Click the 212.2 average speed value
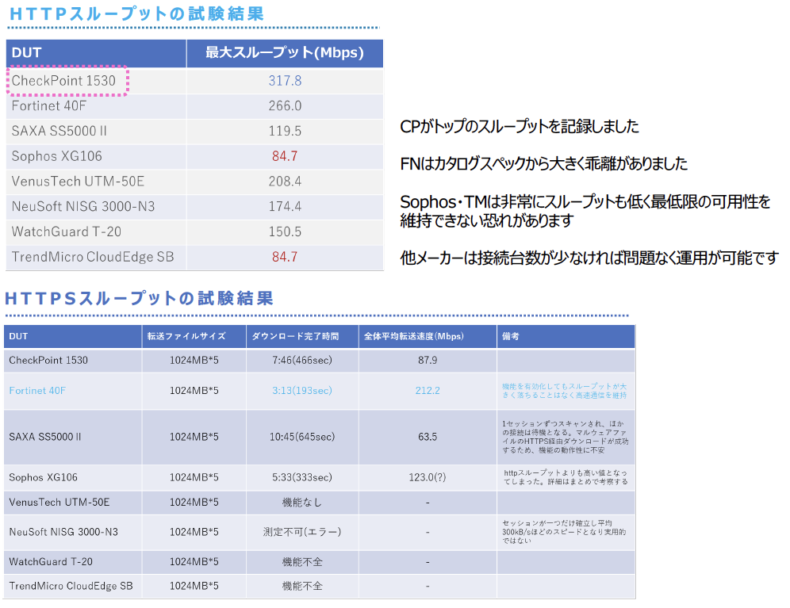 click(428, 391)
